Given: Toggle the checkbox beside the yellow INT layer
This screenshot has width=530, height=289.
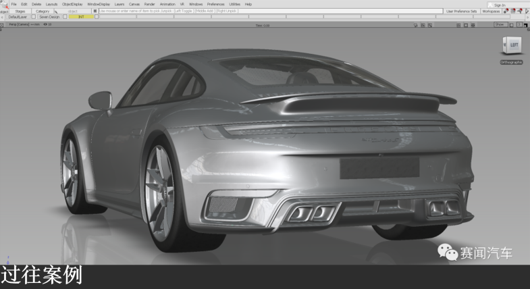Looking at the screenshot, I should 97,17.
